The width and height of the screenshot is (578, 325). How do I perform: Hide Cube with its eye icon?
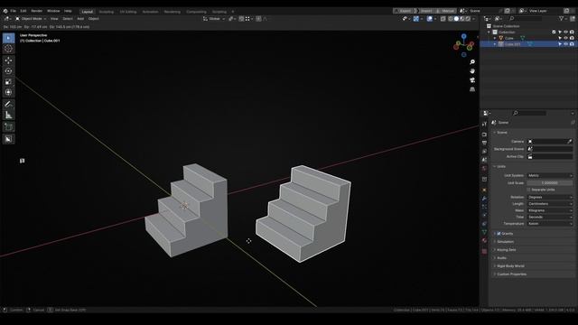click(566, 38)
